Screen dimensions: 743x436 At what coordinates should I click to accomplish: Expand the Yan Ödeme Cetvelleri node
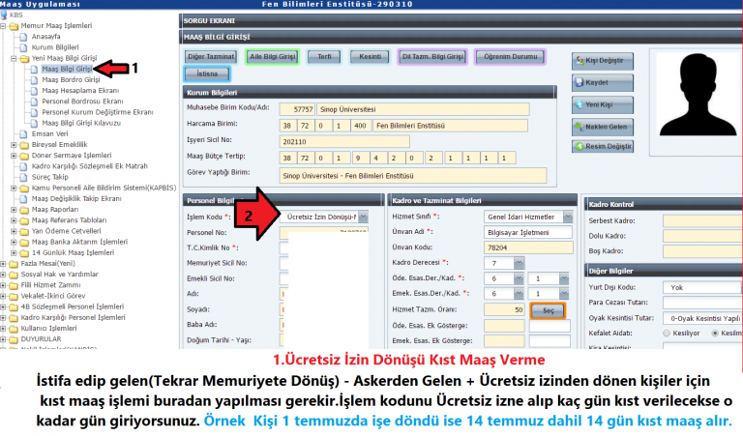click(14, 231)
